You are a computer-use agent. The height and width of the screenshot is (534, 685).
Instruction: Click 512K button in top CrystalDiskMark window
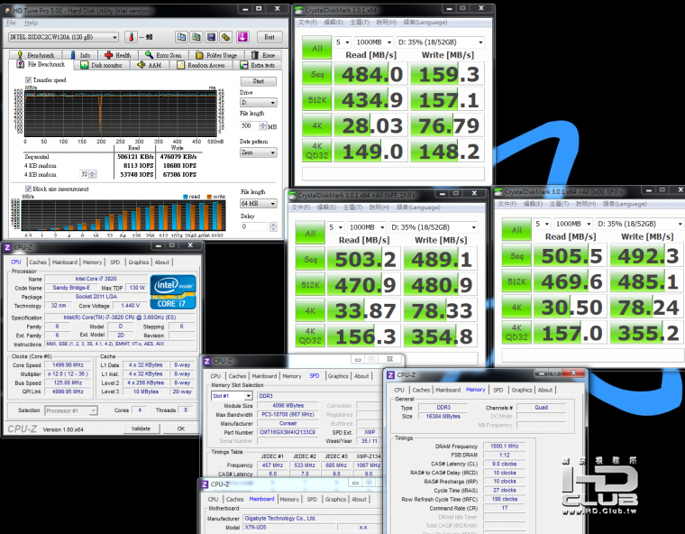point(317,100)
